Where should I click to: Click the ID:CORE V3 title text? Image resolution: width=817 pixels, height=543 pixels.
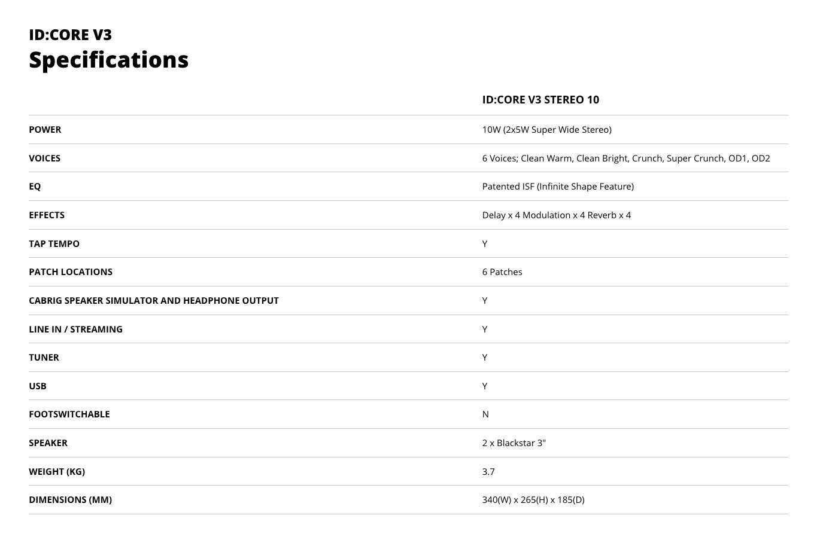70,35
